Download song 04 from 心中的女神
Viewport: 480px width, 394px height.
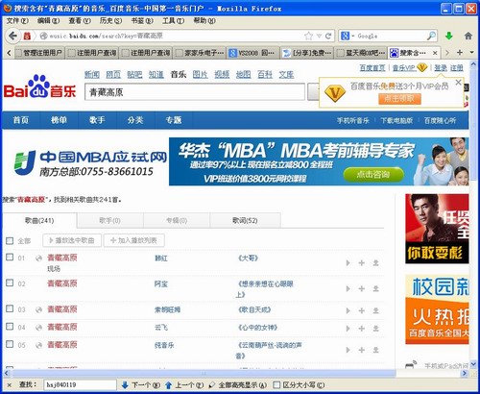click(x=375, y=329)
